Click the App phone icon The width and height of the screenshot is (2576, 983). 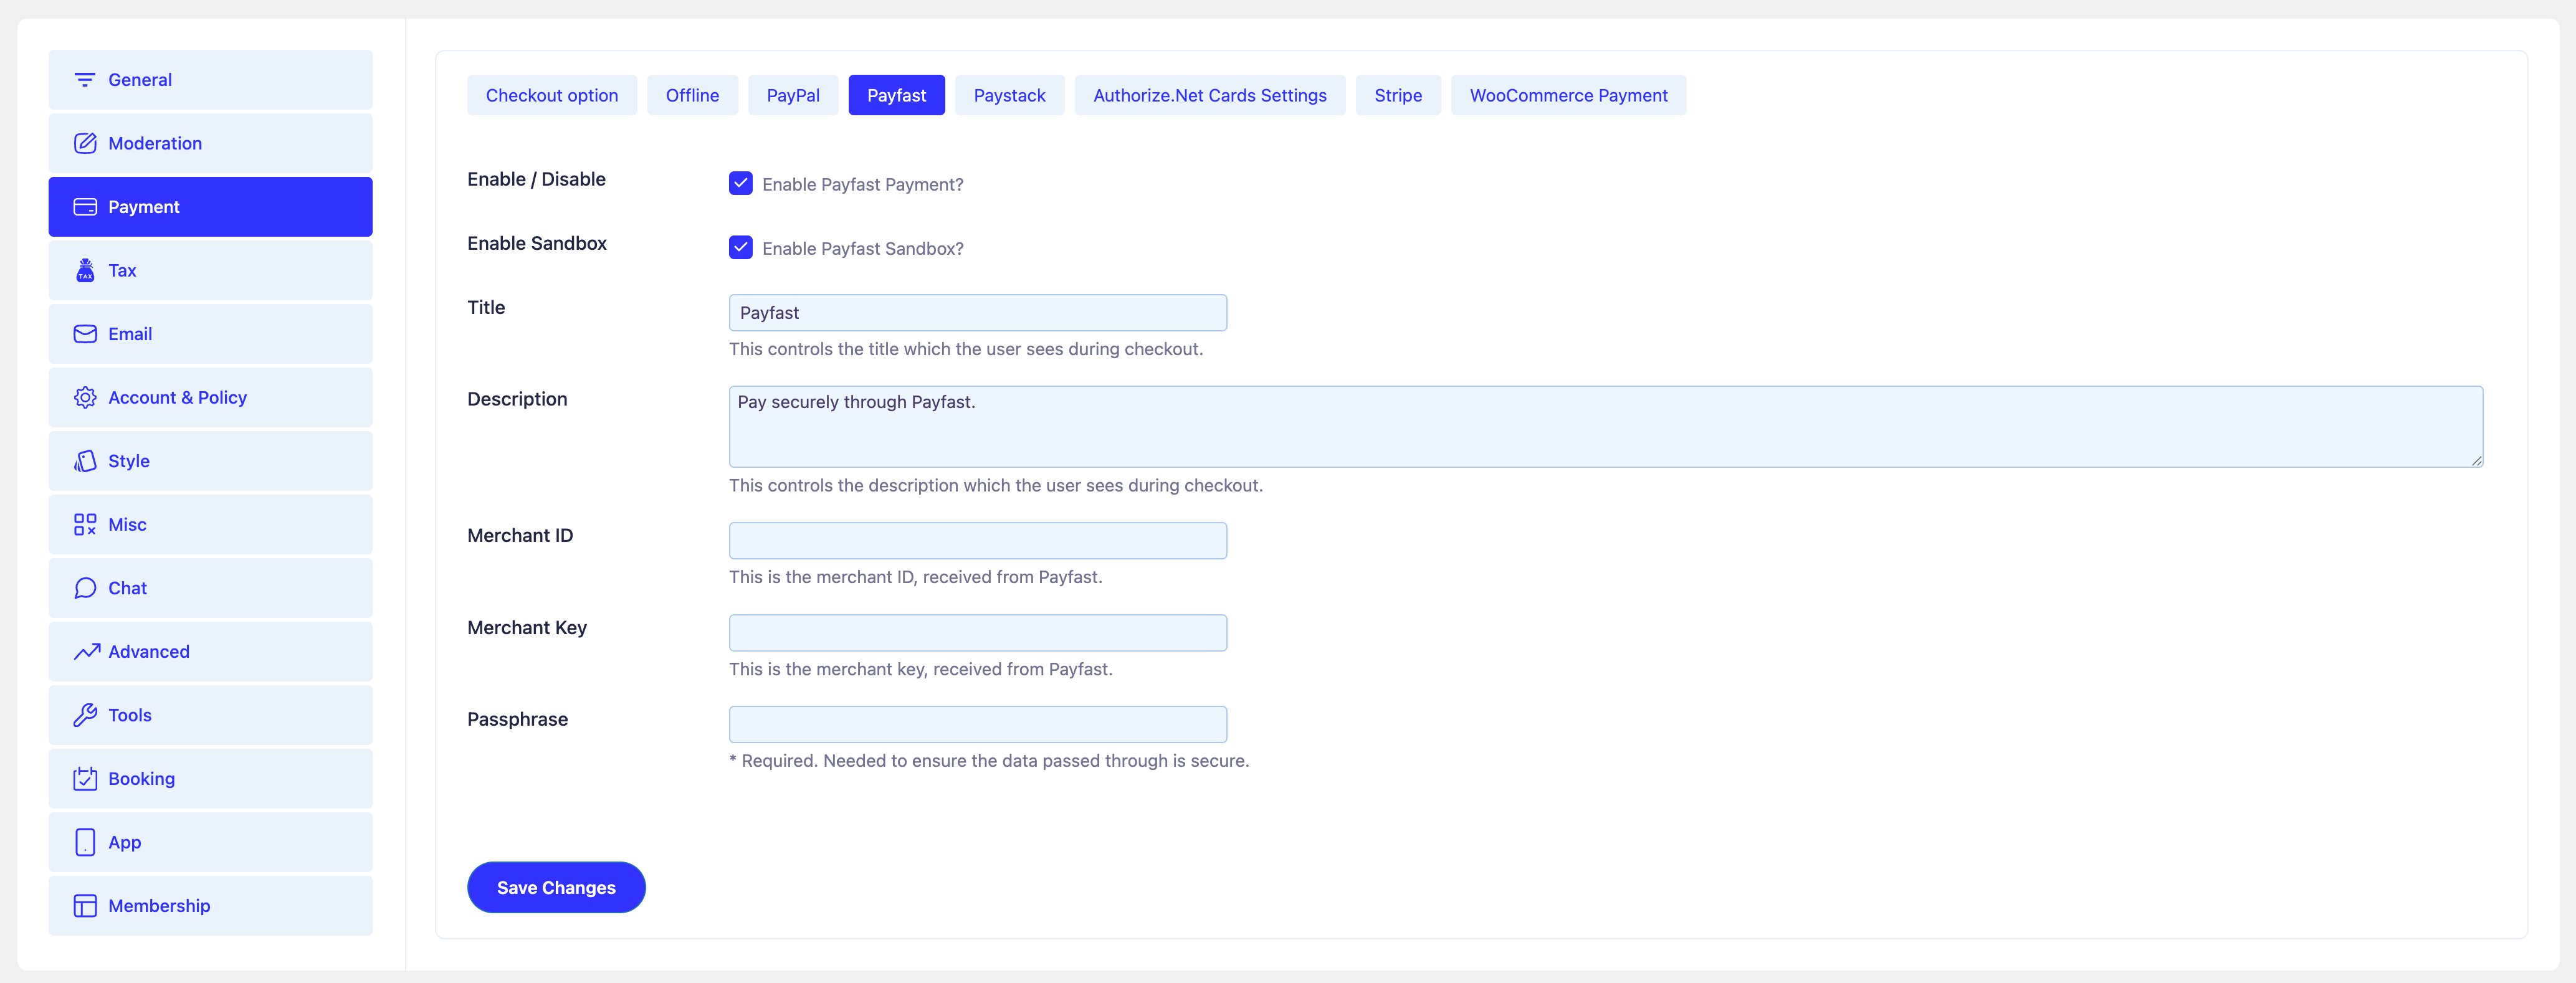pyautogui.click(x=85, y=842)
